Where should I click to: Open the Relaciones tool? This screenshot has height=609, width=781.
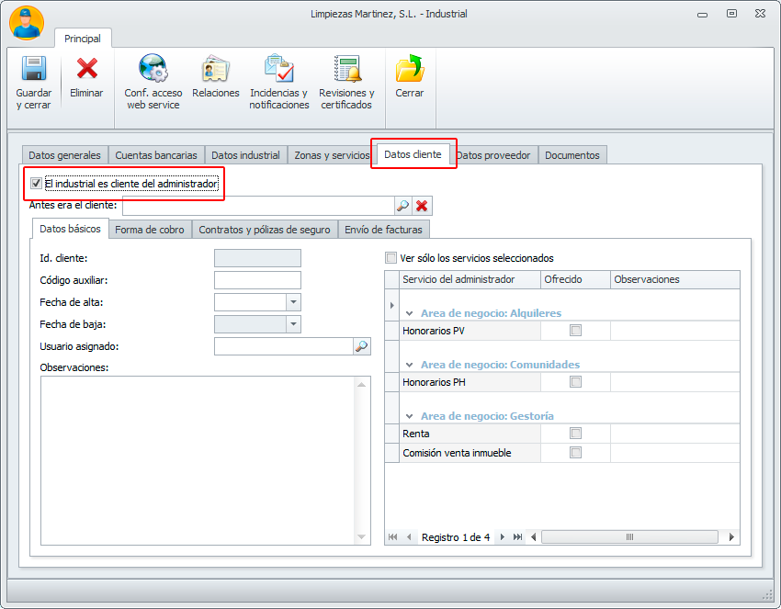pyautogui.click(x=215, y=70)
